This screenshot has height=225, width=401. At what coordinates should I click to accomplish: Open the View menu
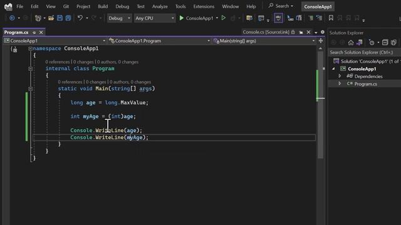(x=51, y=7)
